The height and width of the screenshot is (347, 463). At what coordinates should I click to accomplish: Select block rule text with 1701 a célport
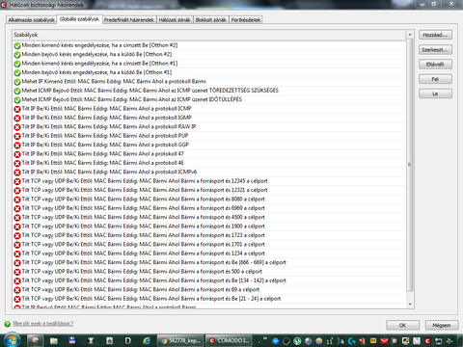pyautogui.click(x=144, y=245)
